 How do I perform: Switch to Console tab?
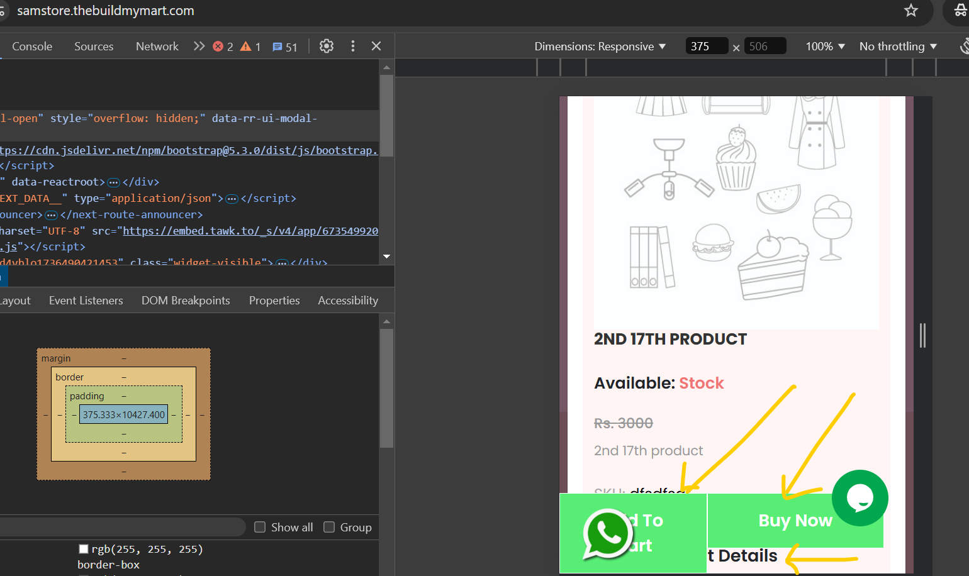pos(32,47)
